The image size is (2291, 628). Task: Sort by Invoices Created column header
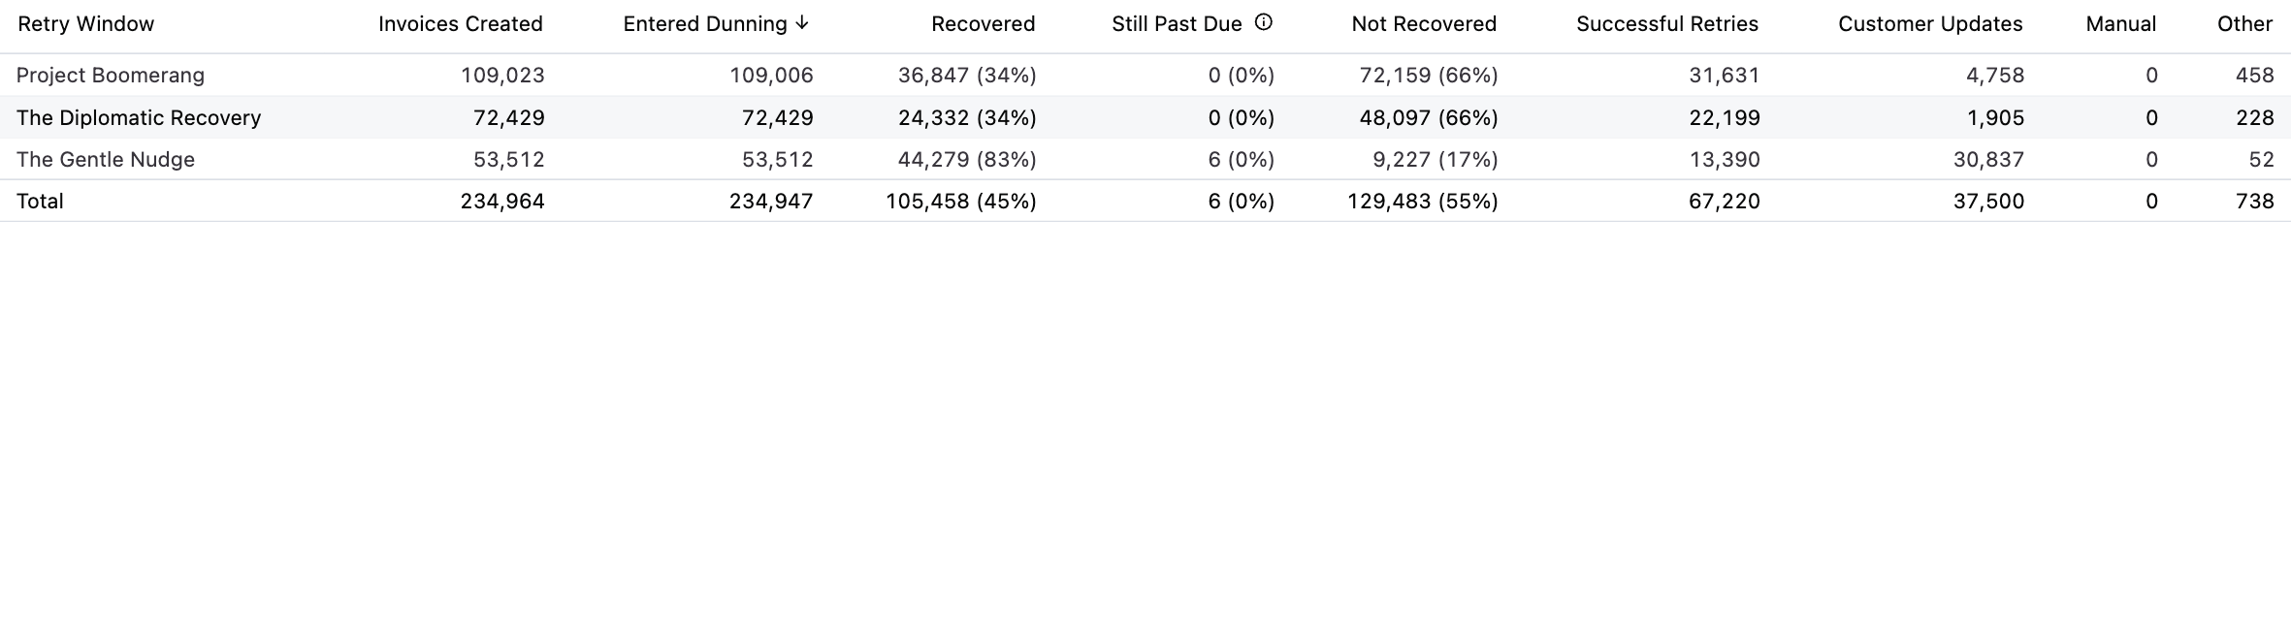[x=461, y=24]
